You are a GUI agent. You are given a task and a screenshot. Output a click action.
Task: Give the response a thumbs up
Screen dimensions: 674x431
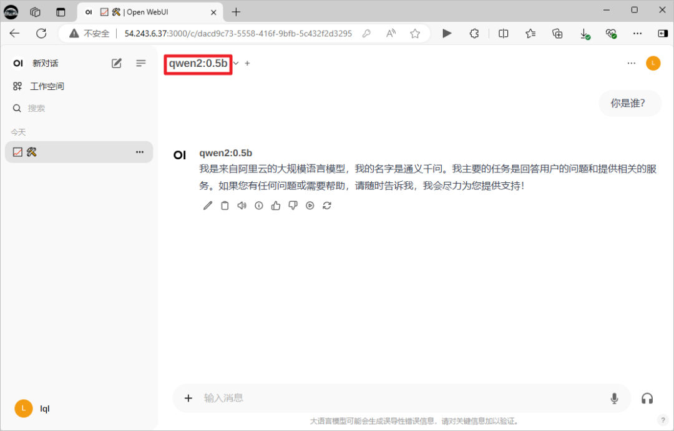275,206
